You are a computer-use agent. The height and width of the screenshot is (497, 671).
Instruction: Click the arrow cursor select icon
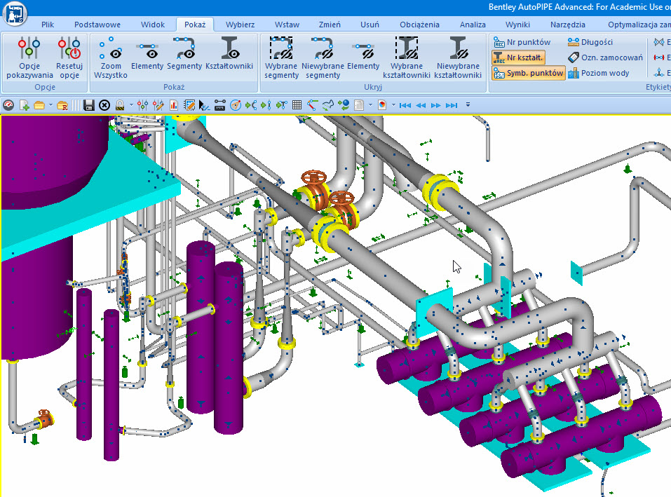click(204, 104)
